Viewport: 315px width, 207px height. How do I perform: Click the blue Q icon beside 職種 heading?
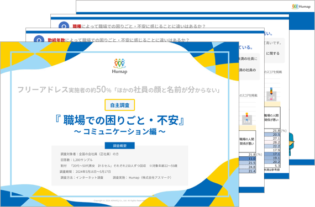[x=64, y=25]
